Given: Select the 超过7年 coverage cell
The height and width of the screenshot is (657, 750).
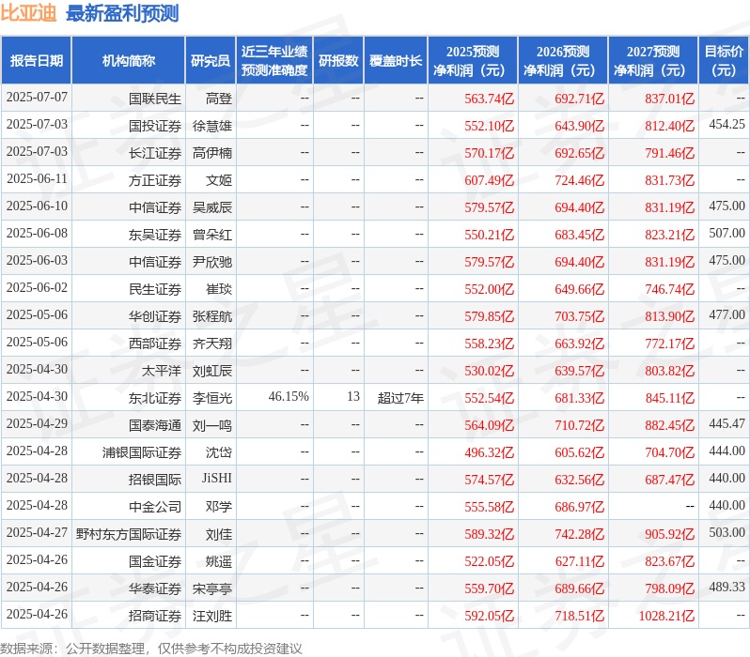Looking at the screenshot, I should coord(400,398).
